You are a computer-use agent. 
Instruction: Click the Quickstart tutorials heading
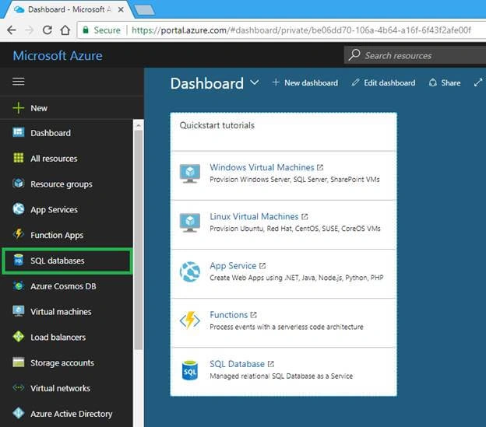tap(217, 125)
